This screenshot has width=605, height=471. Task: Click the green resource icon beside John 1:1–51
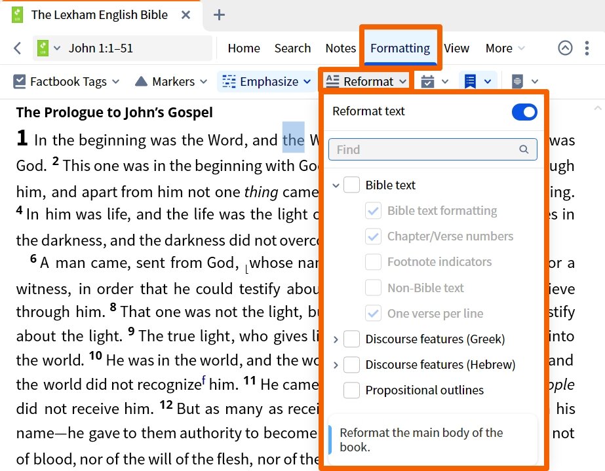pos(43,48)
